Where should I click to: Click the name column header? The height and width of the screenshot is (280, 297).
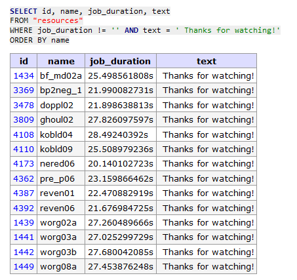point(61,61)
